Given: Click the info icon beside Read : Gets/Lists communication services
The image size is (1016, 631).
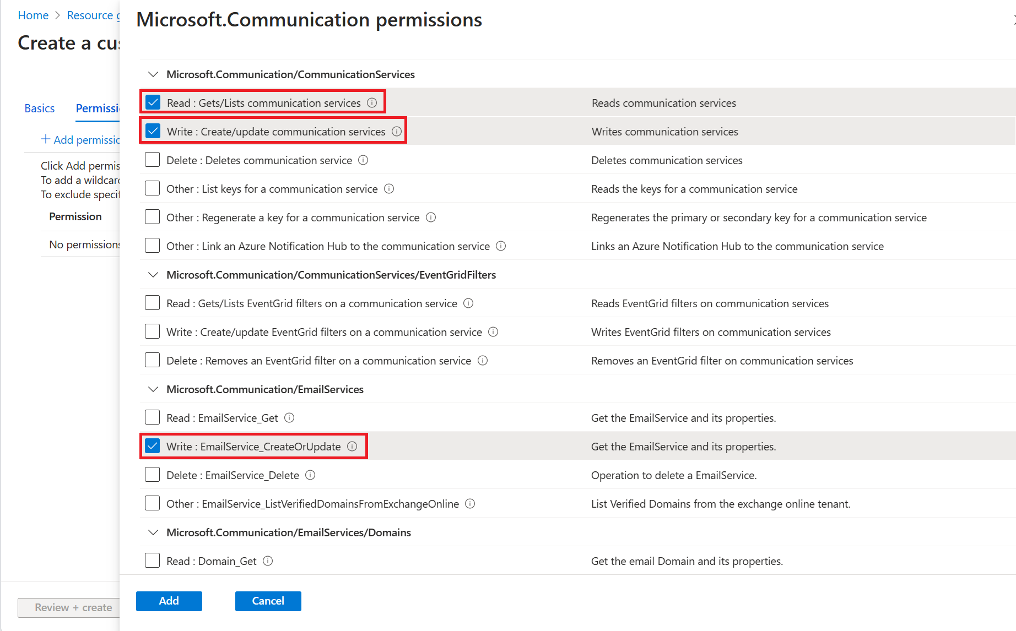Looking at the screenshot, I should click(x=371, y=103).
